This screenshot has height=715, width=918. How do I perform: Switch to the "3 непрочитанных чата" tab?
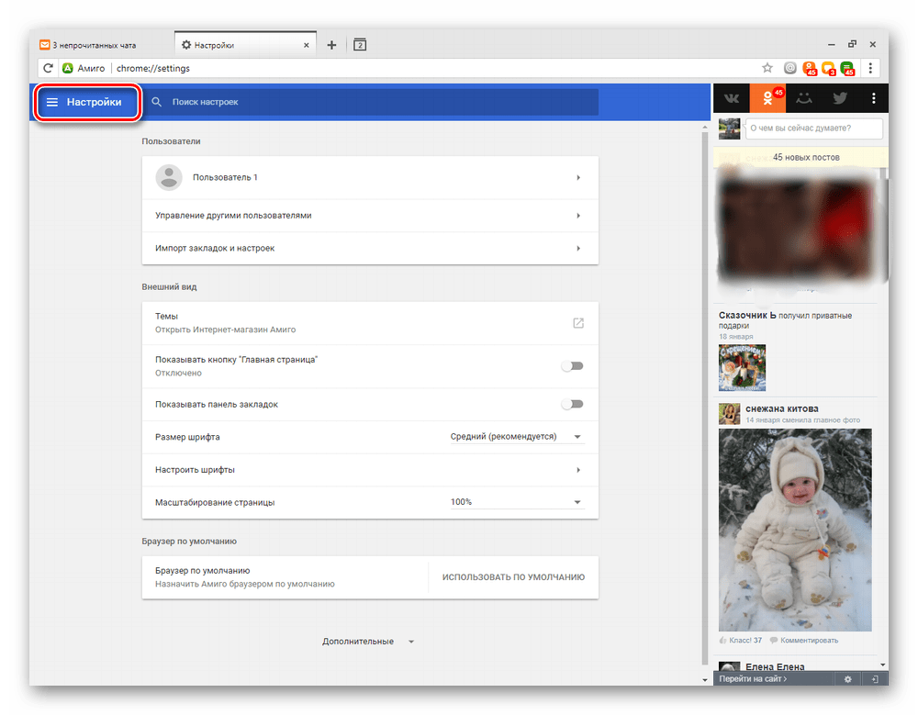[x=95, y=45]
